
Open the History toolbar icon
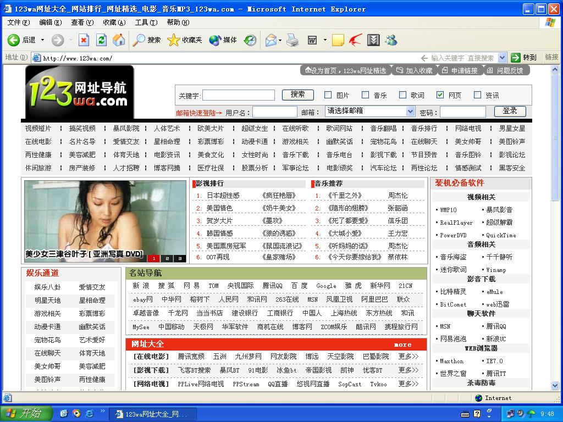point(250,40)
